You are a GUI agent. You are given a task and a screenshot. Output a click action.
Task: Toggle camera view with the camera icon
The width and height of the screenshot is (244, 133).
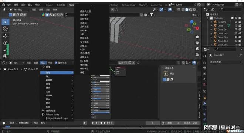point(197,49)
